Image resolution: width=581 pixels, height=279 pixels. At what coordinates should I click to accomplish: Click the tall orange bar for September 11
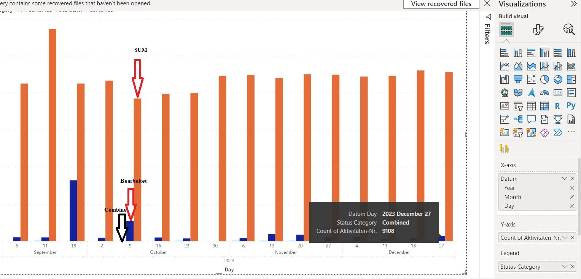pyautogui.click(x=53, y=135)
